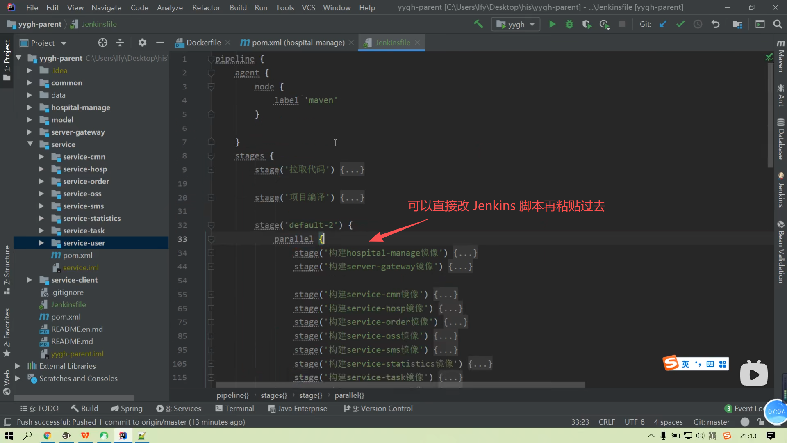Image resolution: width=787 pixels, height=443 pixels.
Task: Open Windows Start menu
Action: [9, 436]
